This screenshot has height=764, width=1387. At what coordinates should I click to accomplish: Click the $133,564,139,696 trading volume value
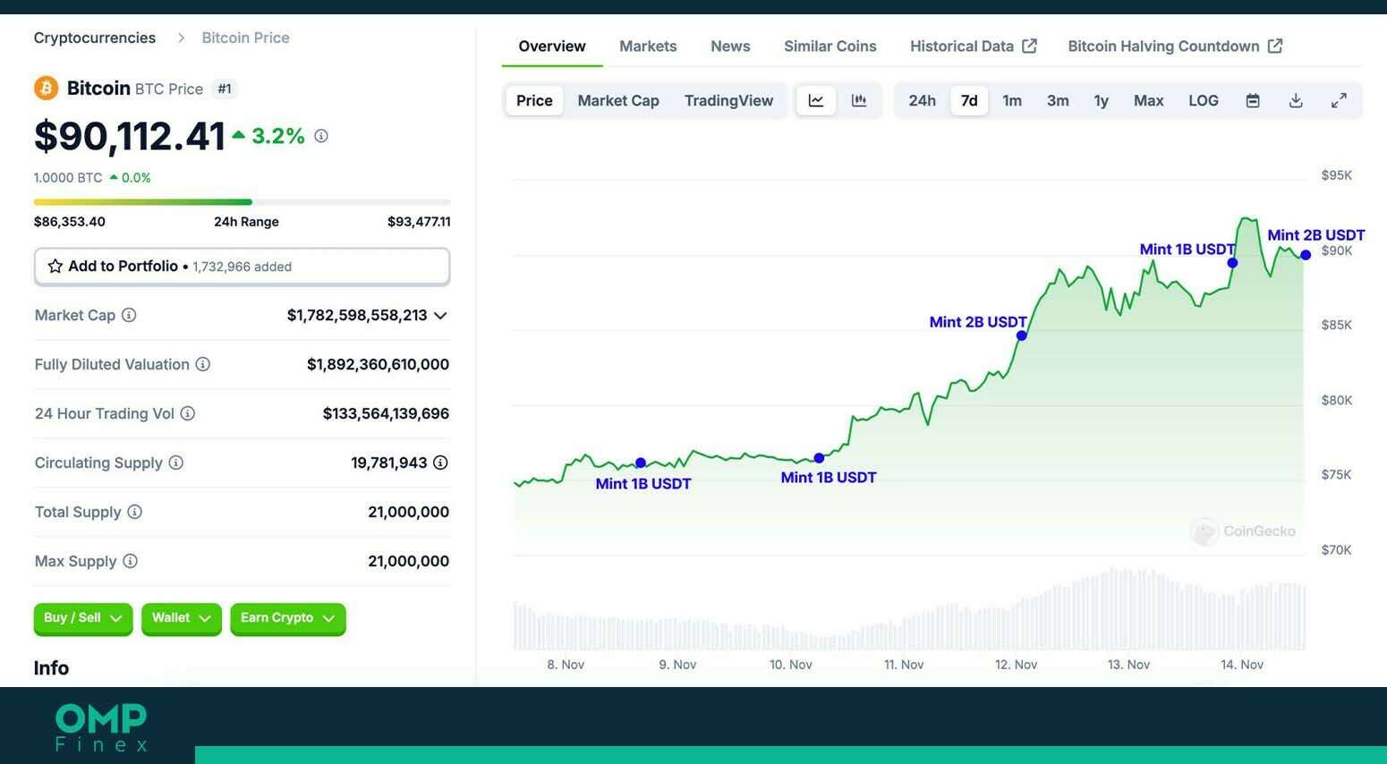coord(386,413)
